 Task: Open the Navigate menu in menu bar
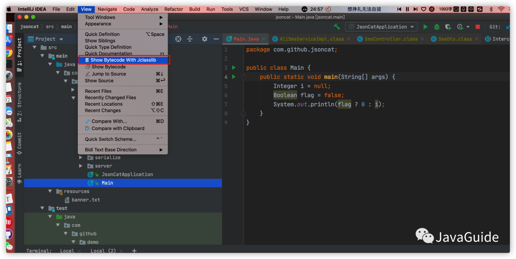click(x=107, y=9)
